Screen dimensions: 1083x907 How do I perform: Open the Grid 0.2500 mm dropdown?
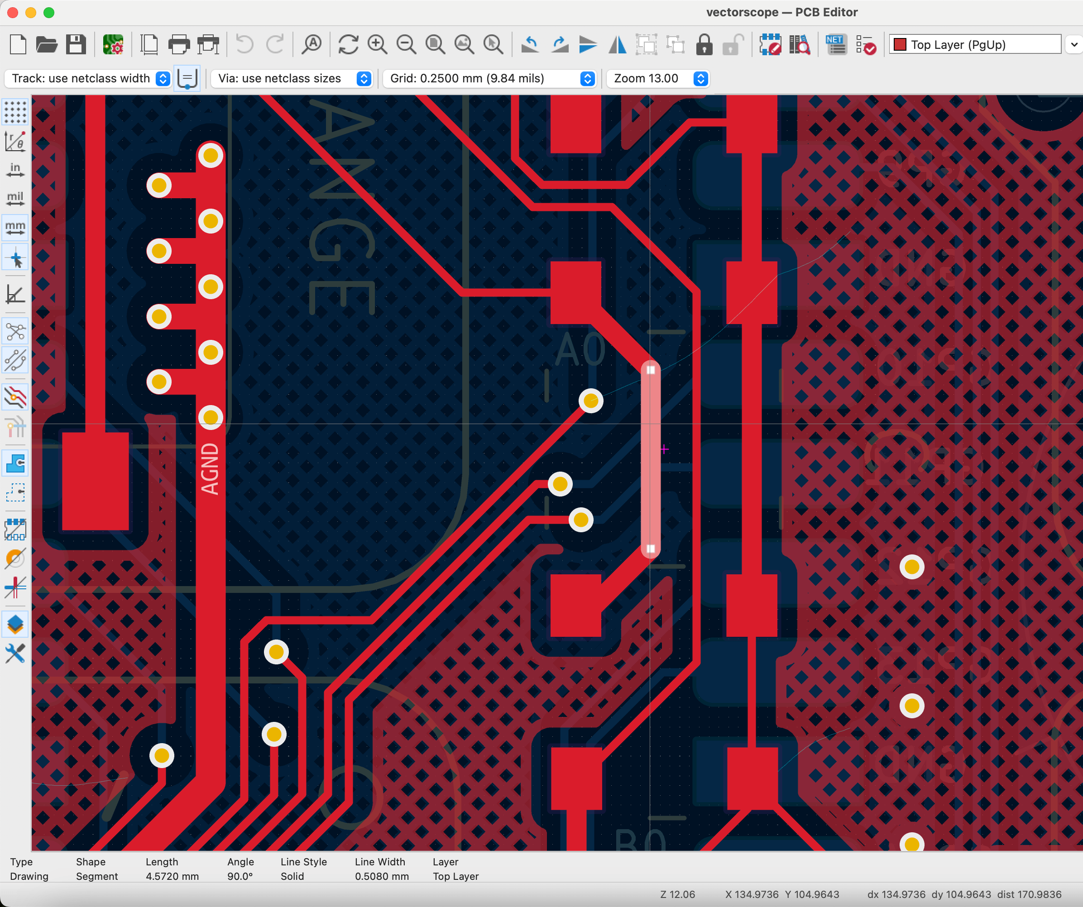click(489, 78)
